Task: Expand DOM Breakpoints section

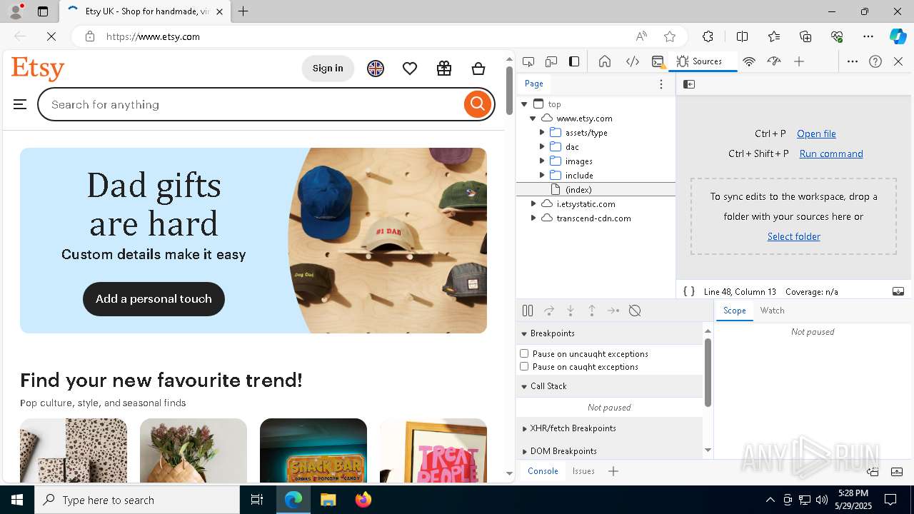Action: click(610, 451)
